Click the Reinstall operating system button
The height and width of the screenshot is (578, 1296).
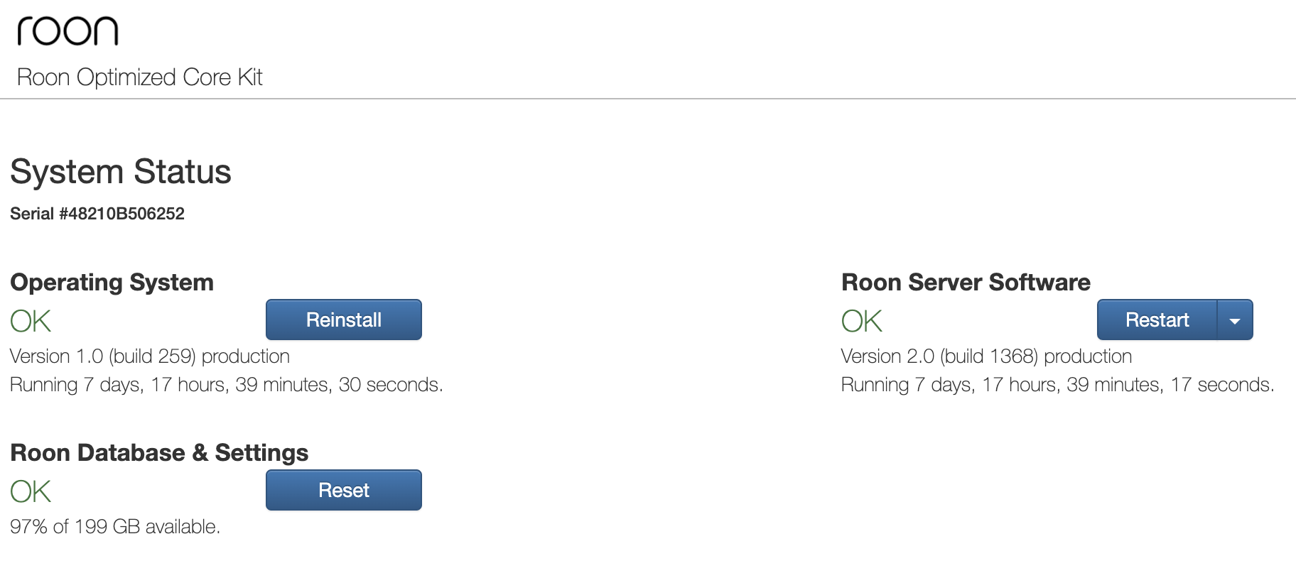344,320
